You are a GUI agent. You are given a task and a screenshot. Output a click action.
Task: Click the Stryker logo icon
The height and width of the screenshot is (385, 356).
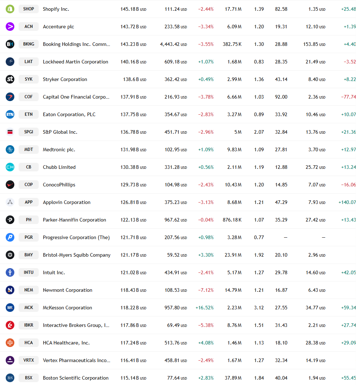pos(10,79)
